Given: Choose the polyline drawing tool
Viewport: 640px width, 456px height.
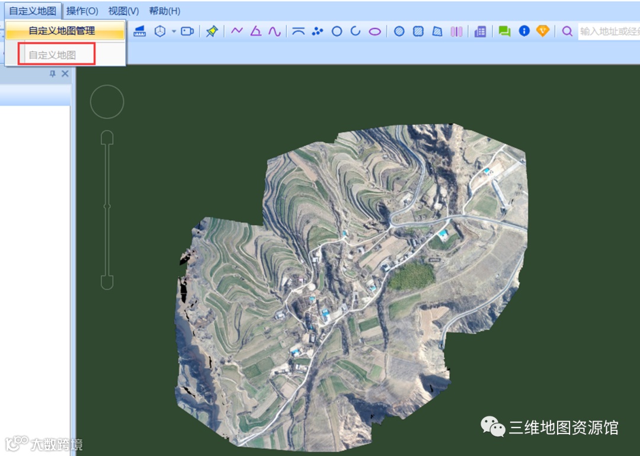Looking at the screenshot, I should [236, 31].
